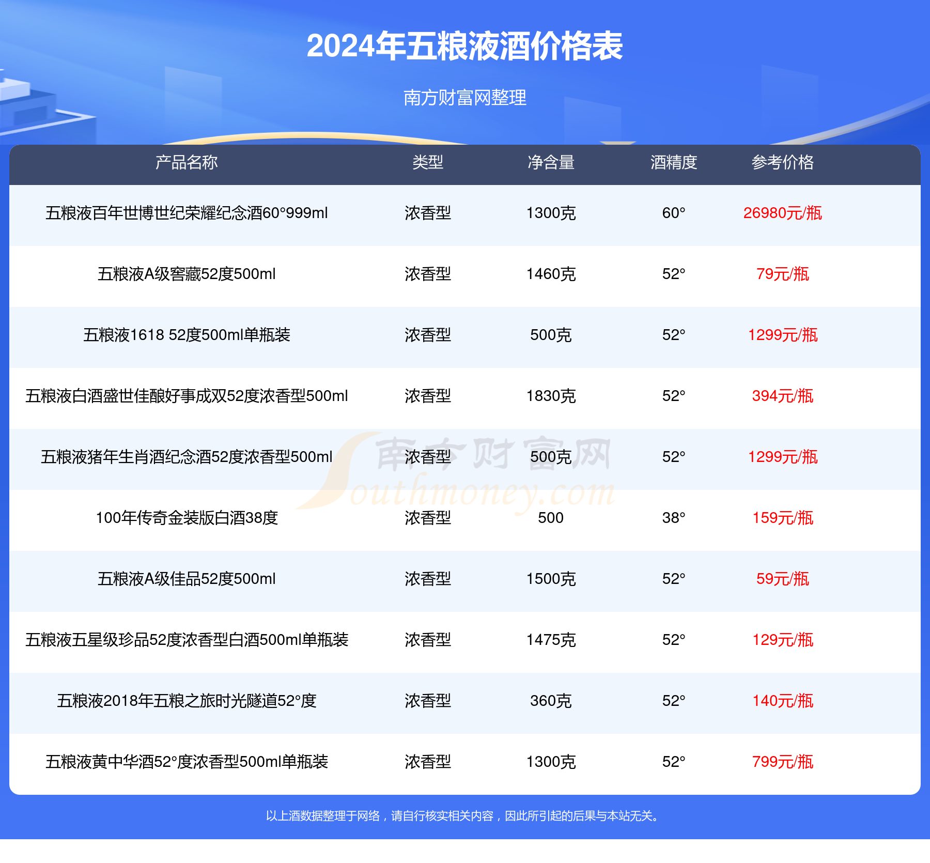930x863 pixels.
Task: Click 浓香型 in the 100年传奇金装版 row
Action: click(x=428, y=518)
